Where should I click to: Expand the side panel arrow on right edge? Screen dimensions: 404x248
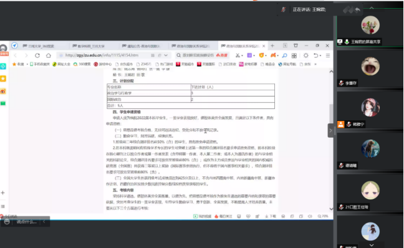click(x=330, y=131)
